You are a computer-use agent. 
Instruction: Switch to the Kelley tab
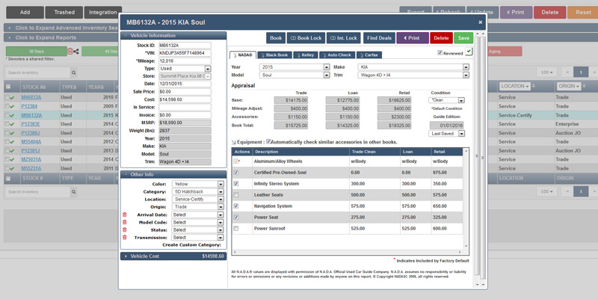[305, 55]
